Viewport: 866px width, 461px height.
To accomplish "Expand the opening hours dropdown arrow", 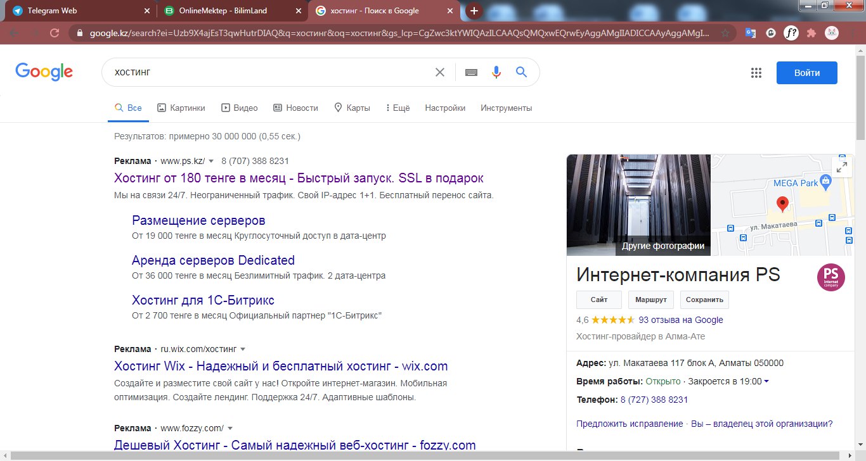I will (x=766, y=381).
